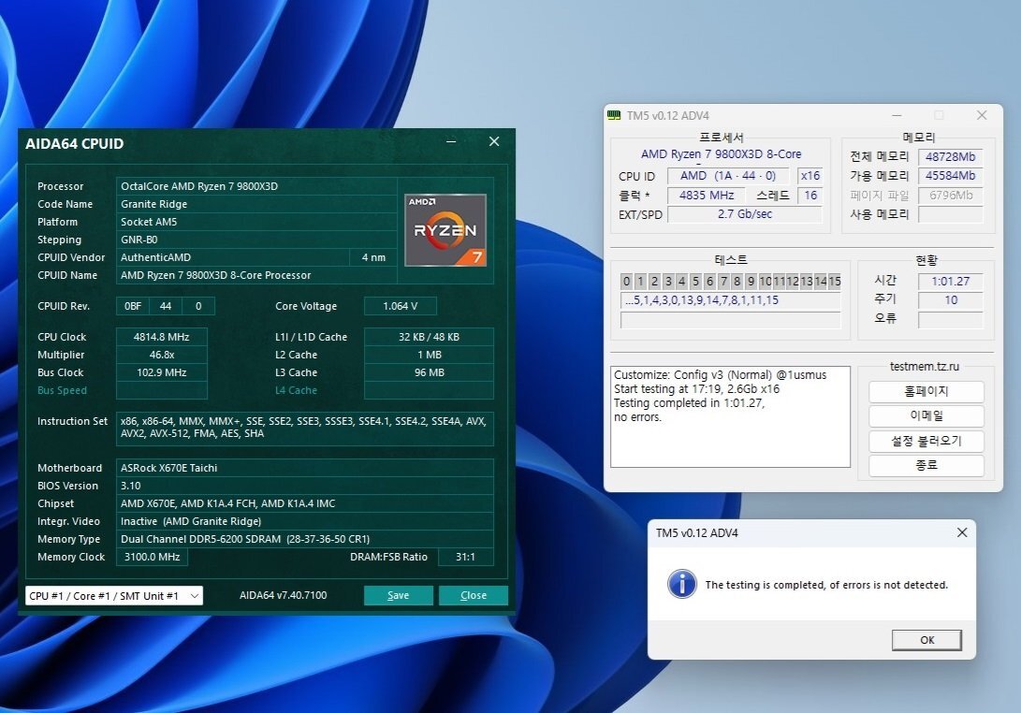
Task: Click the page file value 6796Mb
Action: (x=950, y=196)
